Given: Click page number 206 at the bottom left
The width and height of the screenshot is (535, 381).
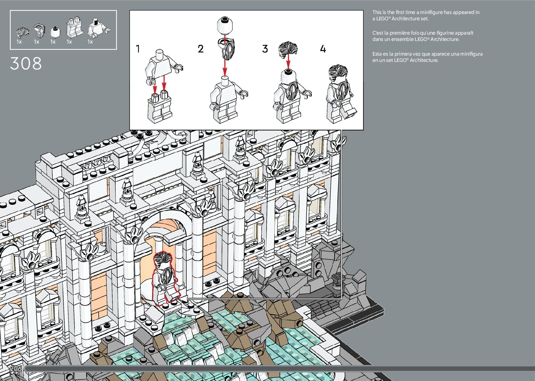Looking at the screenshot, I should point(16,368).
